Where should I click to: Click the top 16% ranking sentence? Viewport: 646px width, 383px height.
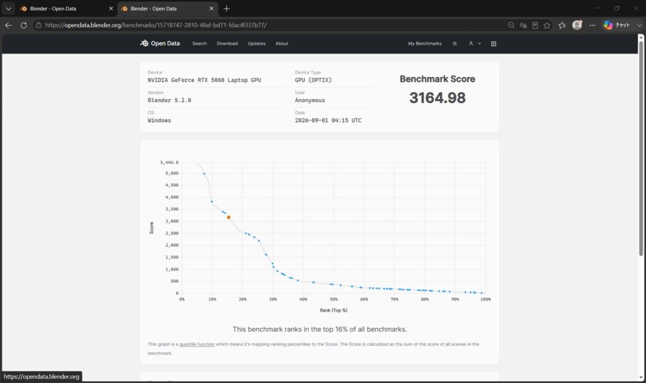[320, 329]
